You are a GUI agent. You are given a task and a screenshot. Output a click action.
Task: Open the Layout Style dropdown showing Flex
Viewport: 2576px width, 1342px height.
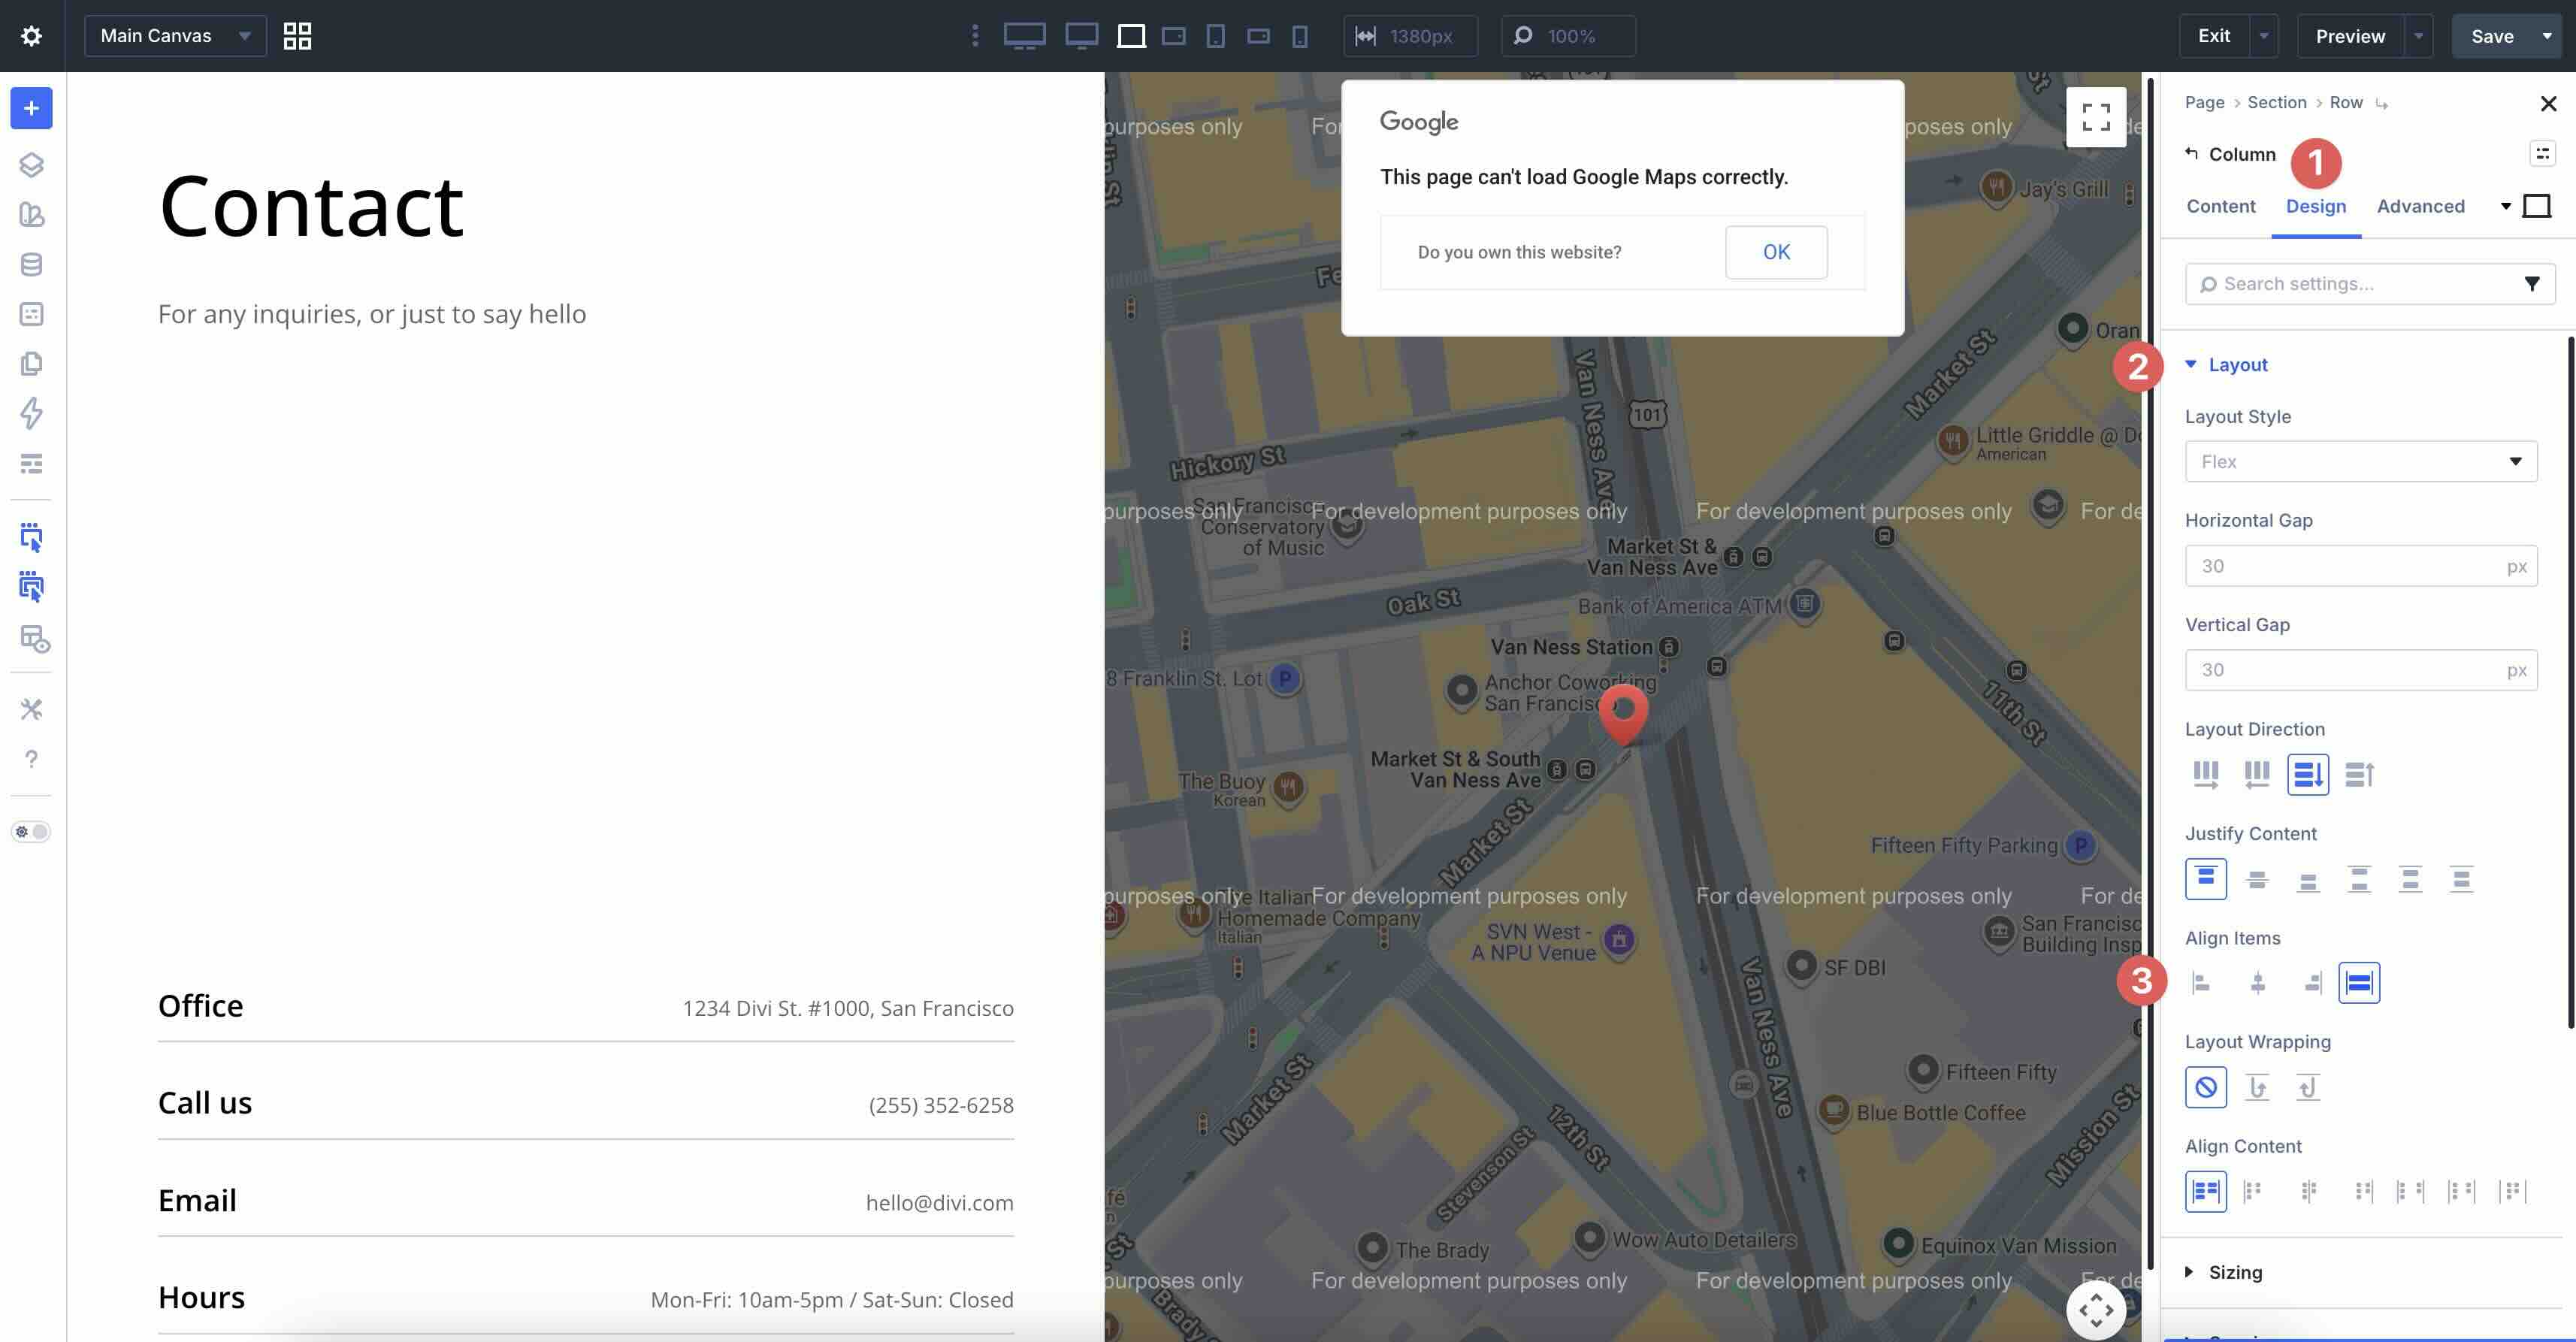[2360, 461]
